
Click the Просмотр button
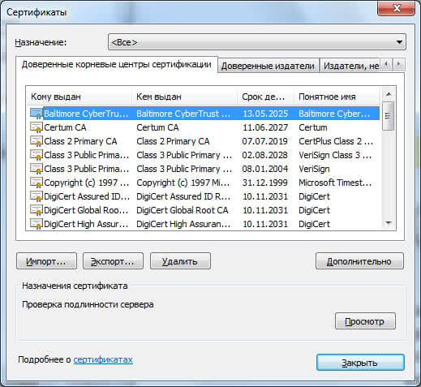pos(365,321)
